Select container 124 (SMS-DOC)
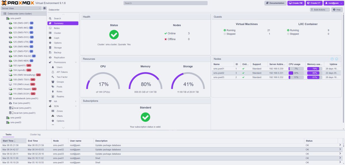345x165 pixels. coord(21,37)
